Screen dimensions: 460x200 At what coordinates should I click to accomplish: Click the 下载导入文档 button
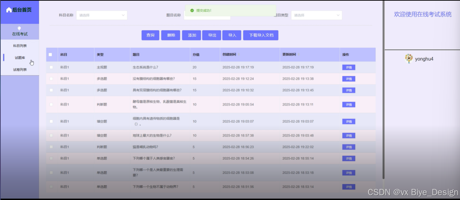point(261,35)
